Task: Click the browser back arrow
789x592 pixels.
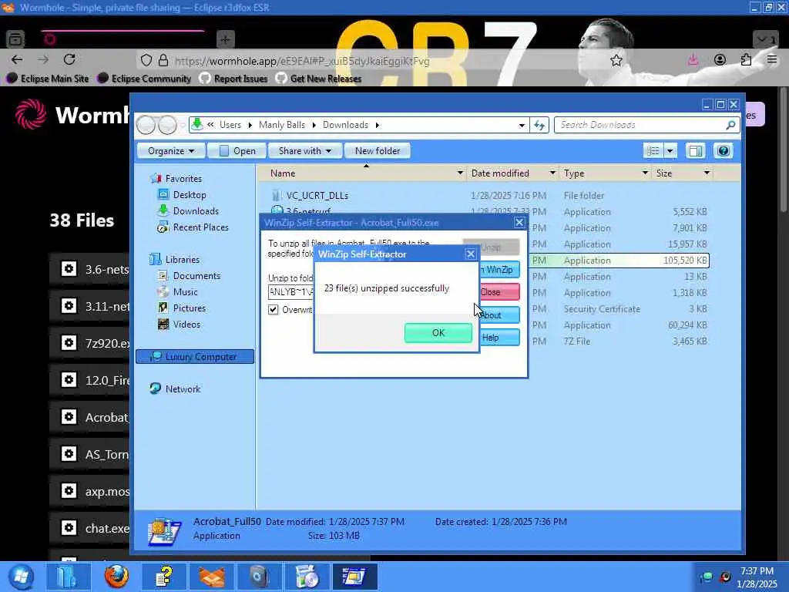Action: point(17,59)
